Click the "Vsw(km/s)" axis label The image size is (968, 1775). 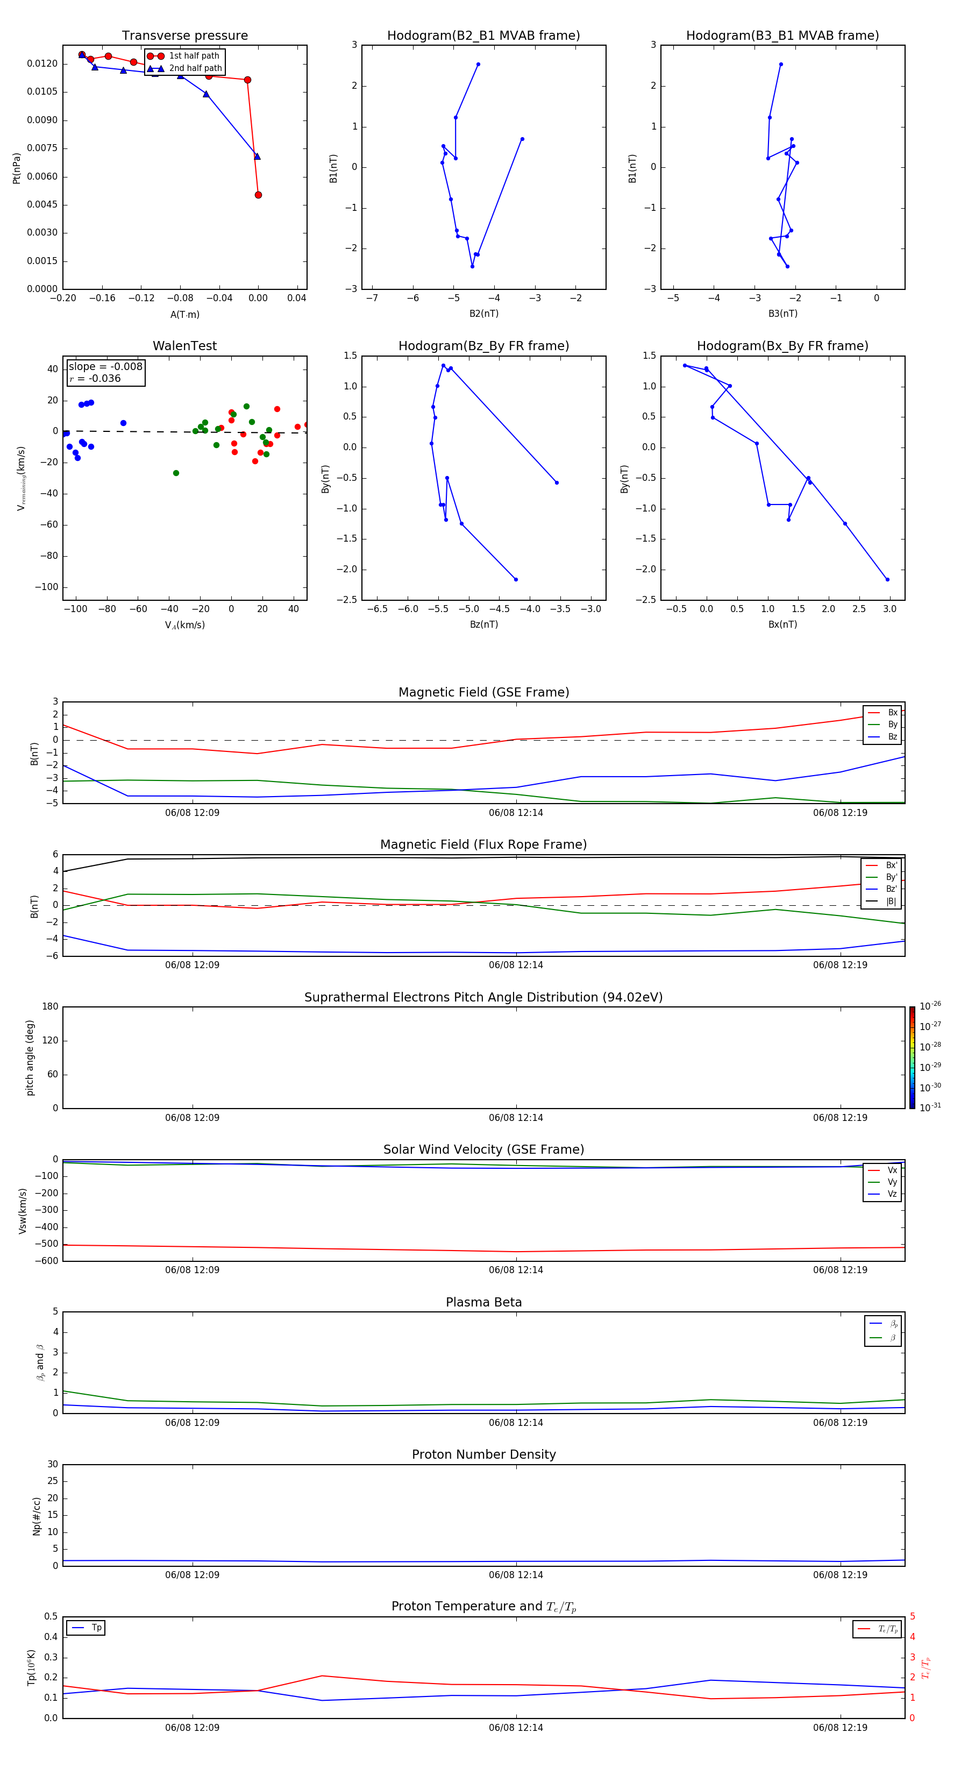(x=22, y=1211)
